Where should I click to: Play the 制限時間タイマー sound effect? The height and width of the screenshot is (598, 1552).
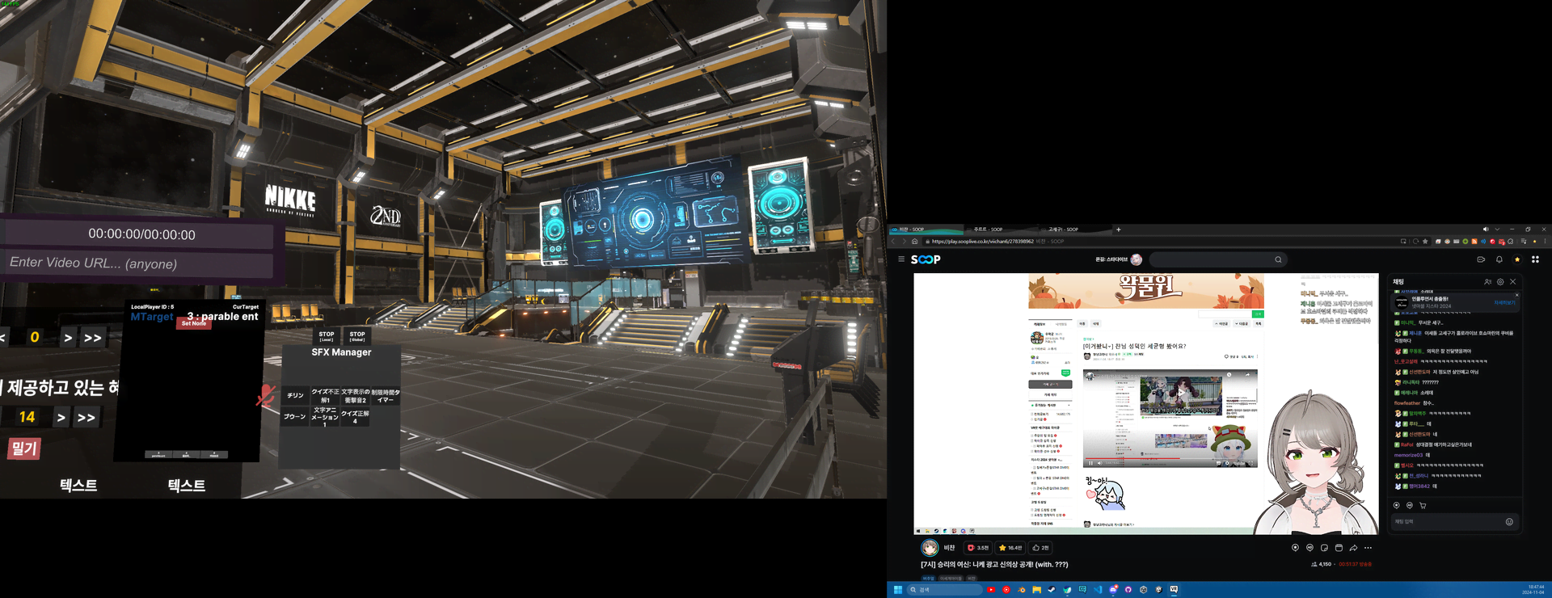pyautogui.click(x=386, y=396)
